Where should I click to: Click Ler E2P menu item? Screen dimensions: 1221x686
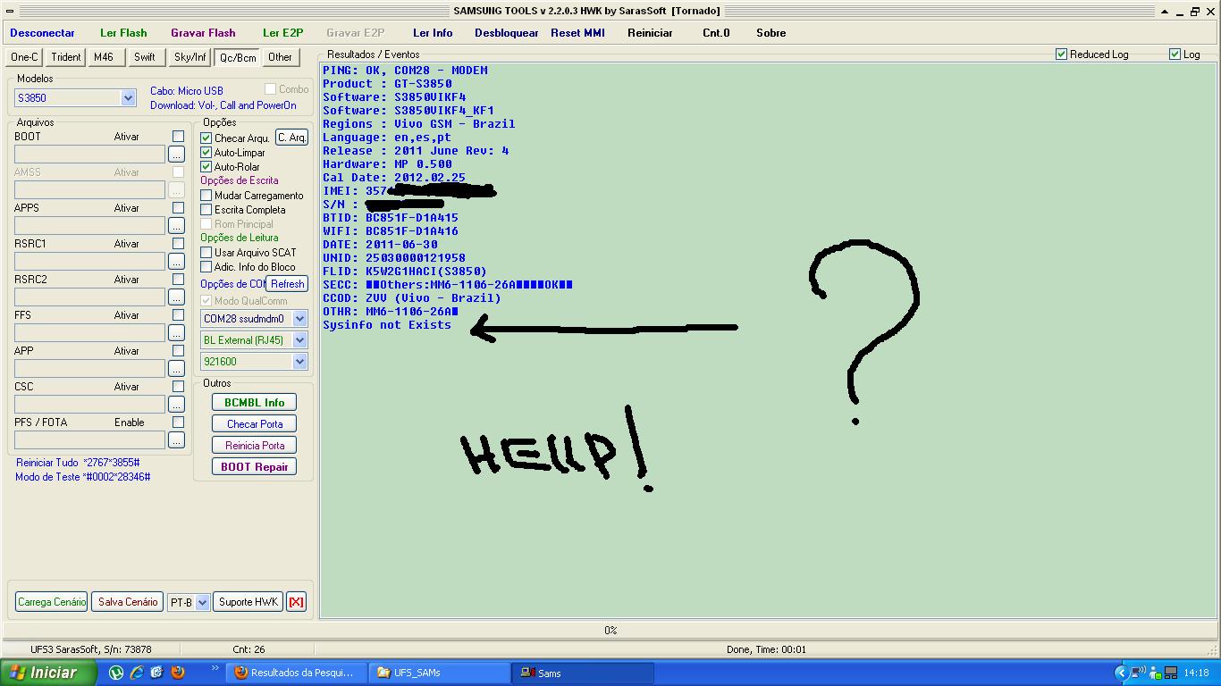click(x=282, y=33)
